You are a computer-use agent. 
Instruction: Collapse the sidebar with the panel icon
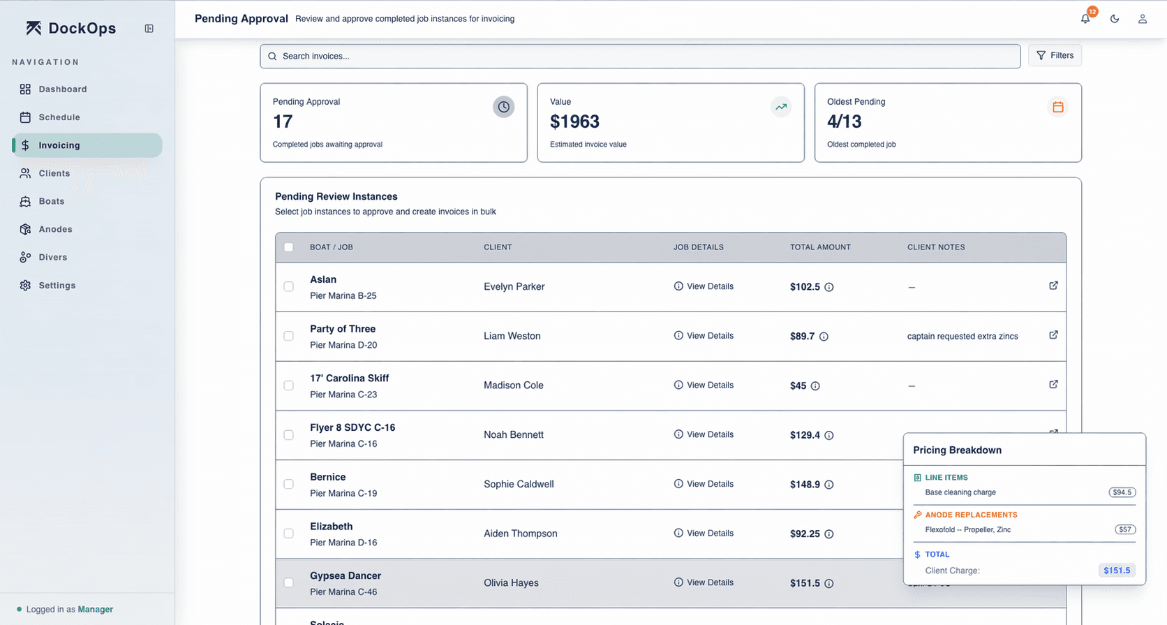(x=149, y=29)
